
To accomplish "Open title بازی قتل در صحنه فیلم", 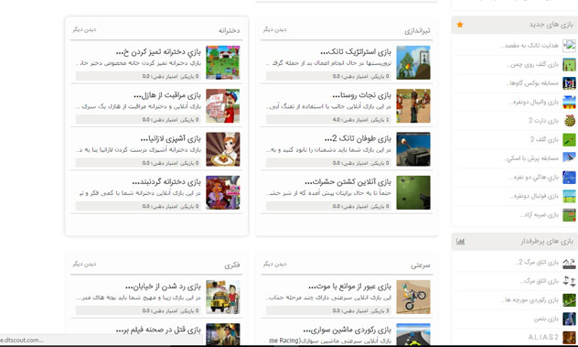I will [x=158, y=330].
